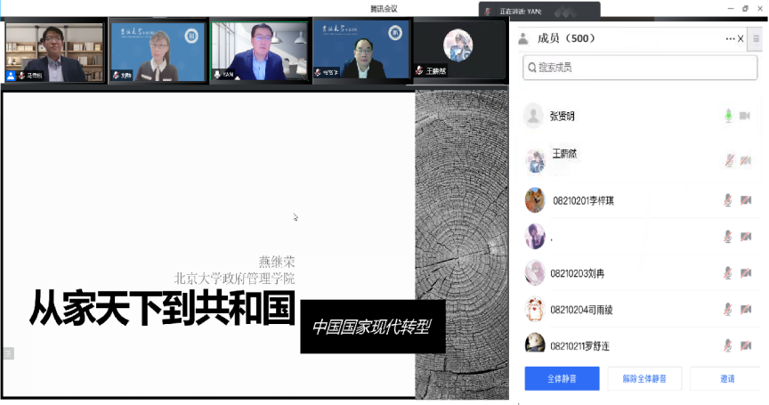769x405 pixels.
Task: Click 08210203刘冉's disabled camera icon
Action: click(x=745, y=273)
